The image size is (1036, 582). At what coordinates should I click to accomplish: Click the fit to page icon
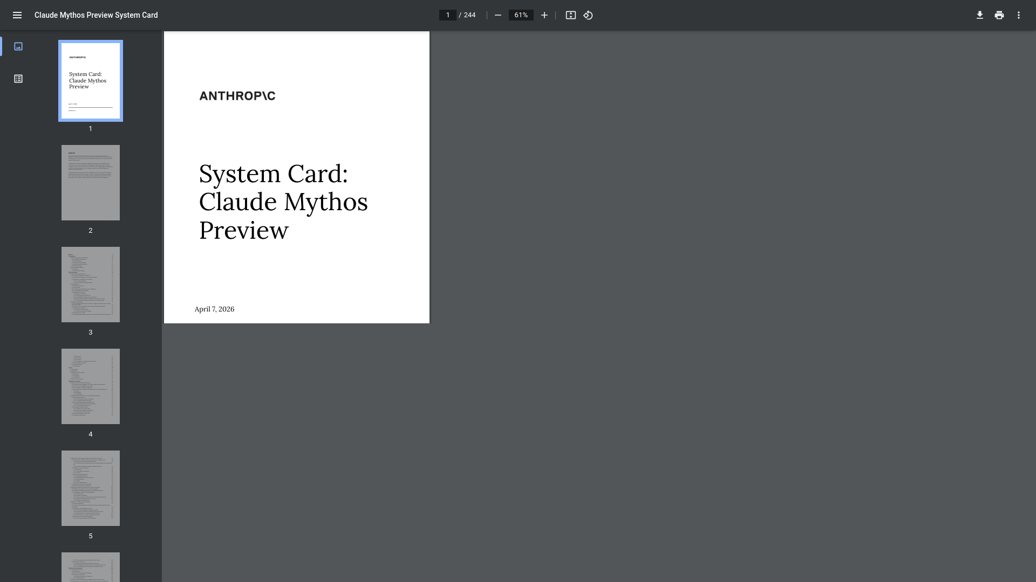coord(571,15)
